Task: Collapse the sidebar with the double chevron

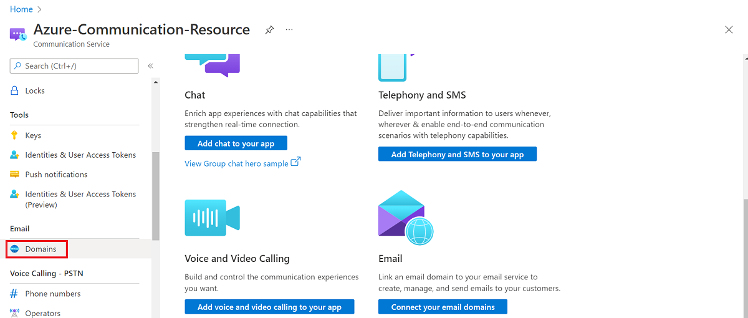Action: [x=150, y=66]
